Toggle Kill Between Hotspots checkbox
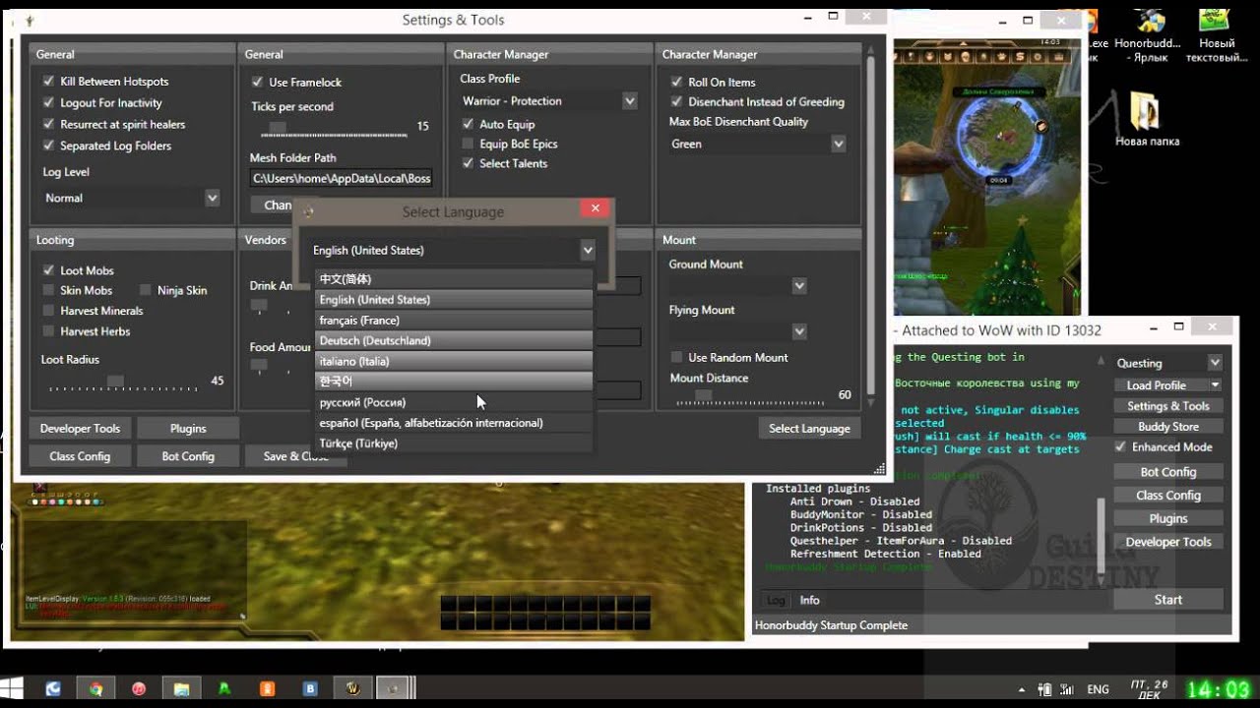Screen dimensions: 1260x708 pyautogui.click(x=48, y=82)
